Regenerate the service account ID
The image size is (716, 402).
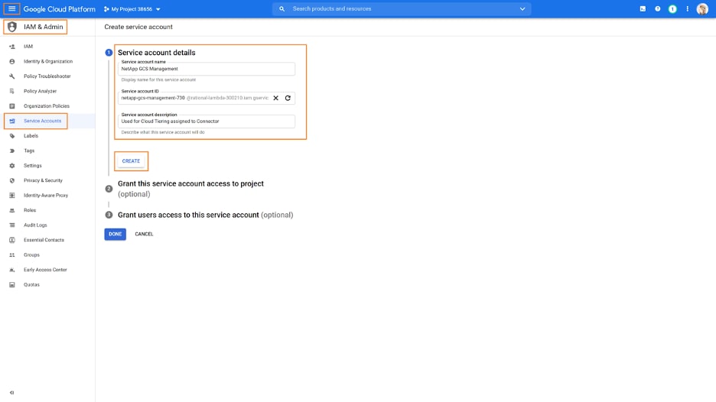coord(288,98)
